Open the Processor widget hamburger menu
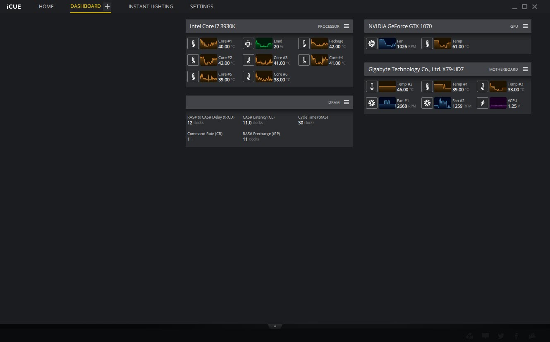Viewport: 550px width, 342px height. (347, 26)
